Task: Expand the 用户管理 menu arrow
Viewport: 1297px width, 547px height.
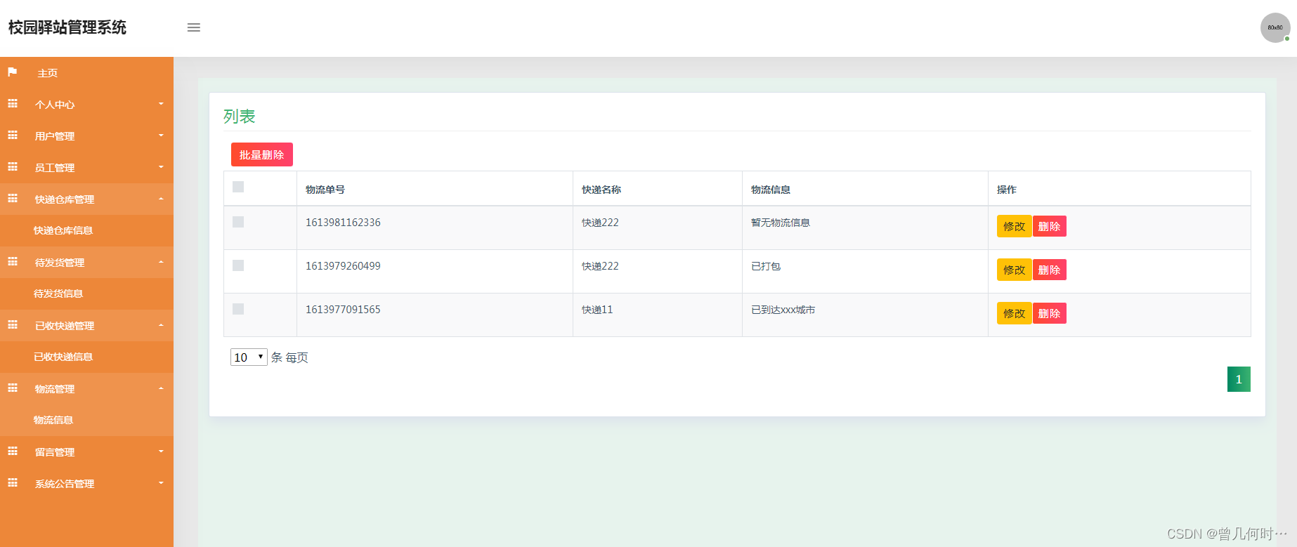Action: click(161, 136)
